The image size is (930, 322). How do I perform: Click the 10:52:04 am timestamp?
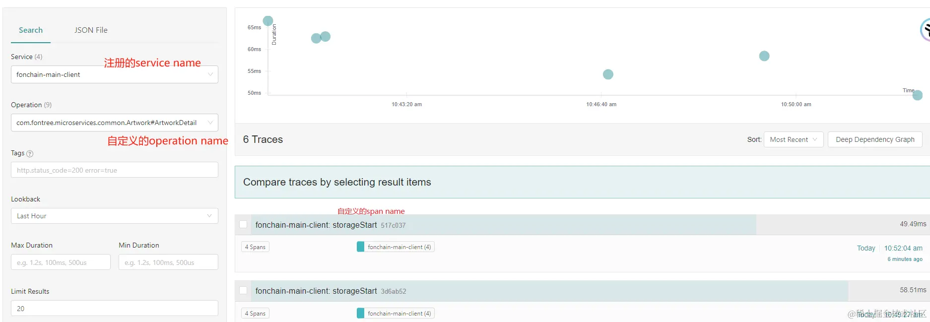[903, 248]
